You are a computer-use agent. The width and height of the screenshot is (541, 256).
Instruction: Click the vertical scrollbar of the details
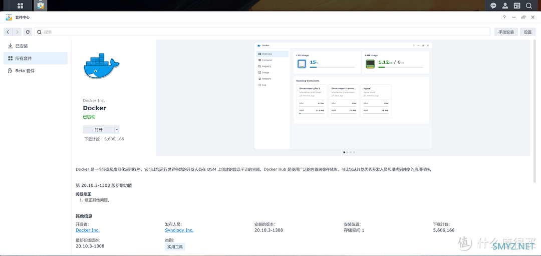point(534,110)
